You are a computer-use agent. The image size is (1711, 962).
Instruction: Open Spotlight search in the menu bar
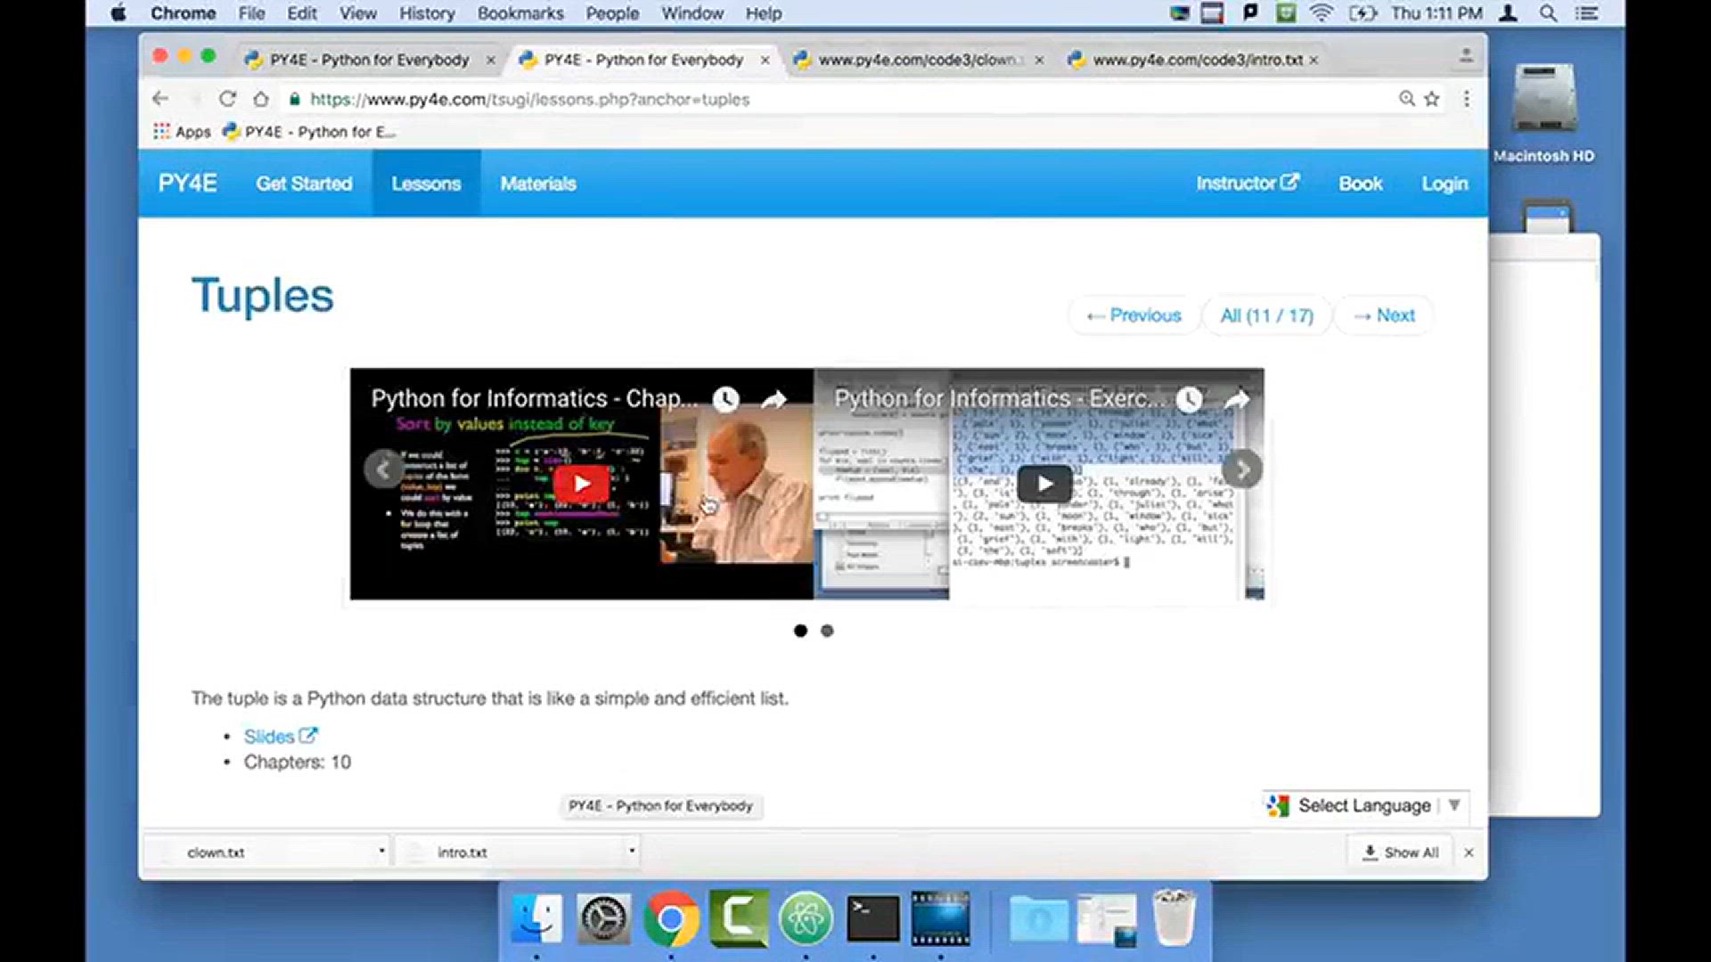[x=1549, y=13]
